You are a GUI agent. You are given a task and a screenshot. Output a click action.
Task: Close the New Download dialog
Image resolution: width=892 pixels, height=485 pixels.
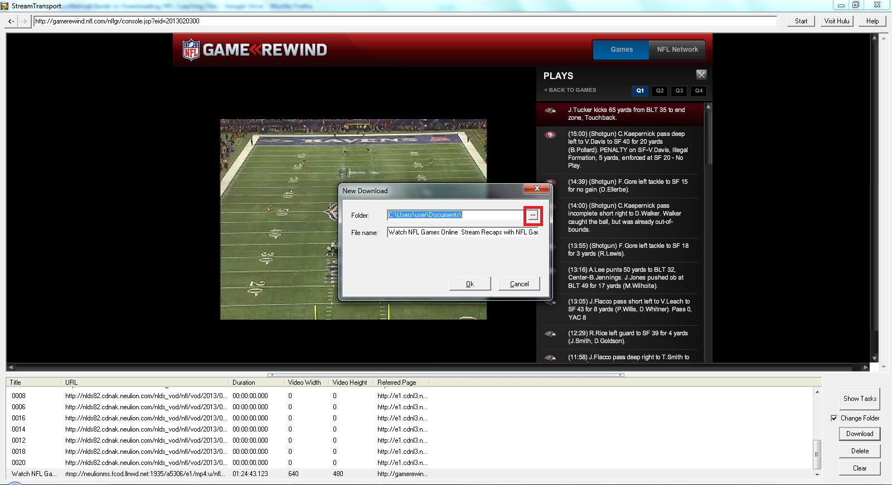tap(536, 189)
